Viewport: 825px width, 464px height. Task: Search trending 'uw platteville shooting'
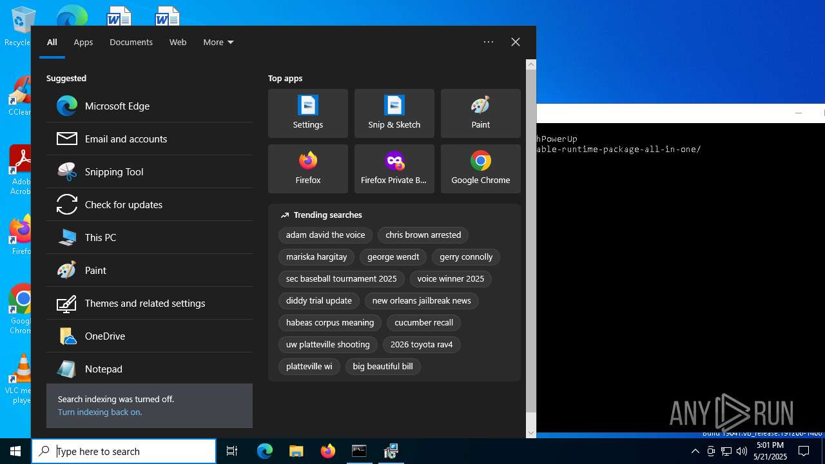328,345
